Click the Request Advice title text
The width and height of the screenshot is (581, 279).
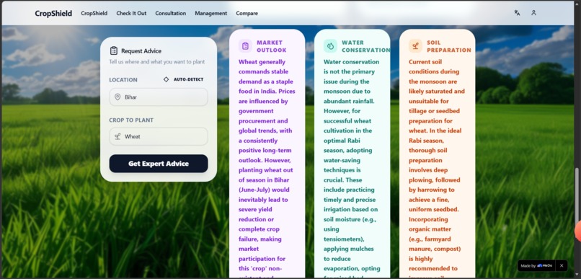click(141, 51)
